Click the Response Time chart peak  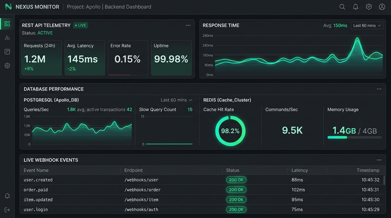tap(357, 39)
